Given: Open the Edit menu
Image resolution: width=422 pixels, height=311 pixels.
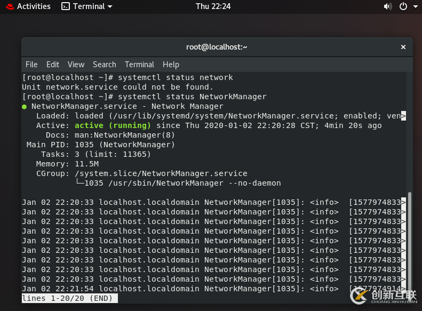Looking at the screenshot, I should (53, 65).
